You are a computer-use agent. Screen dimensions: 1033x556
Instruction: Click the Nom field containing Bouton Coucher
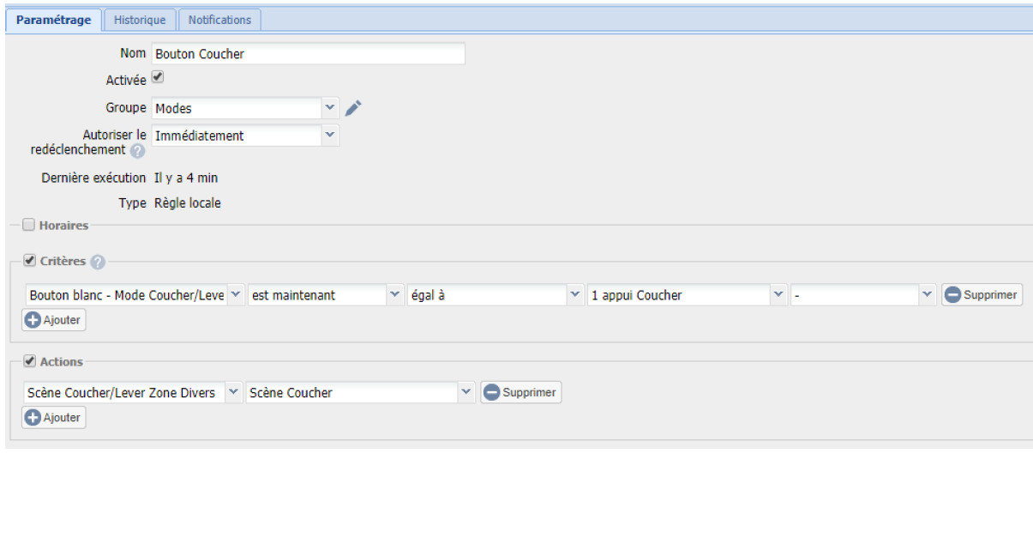click(308, 54)
